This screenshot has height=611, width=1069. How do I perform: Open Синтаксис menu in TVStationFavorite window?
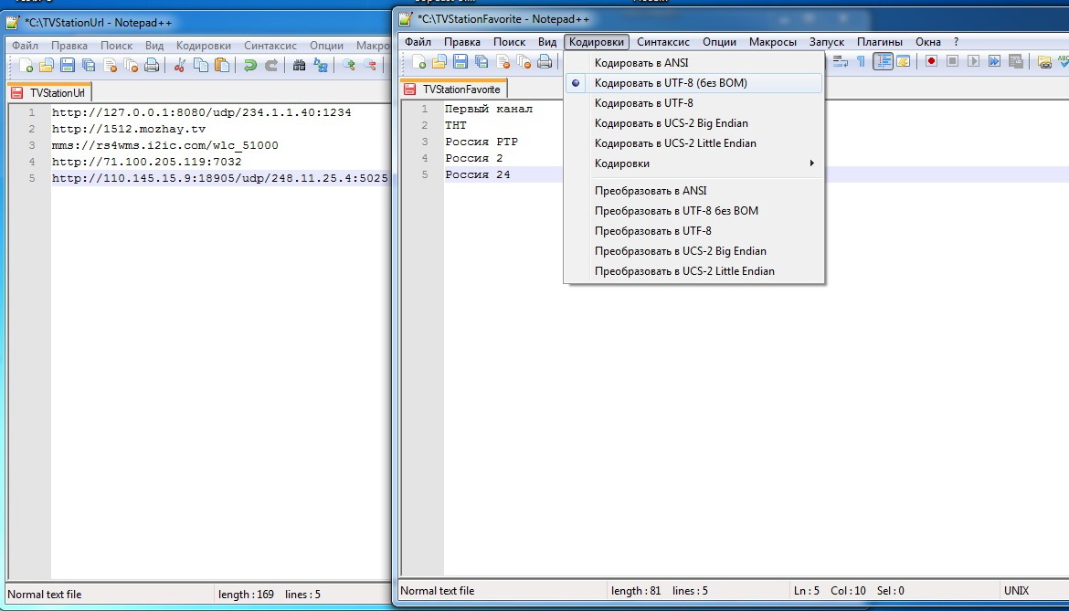click(x=663, y=42)
